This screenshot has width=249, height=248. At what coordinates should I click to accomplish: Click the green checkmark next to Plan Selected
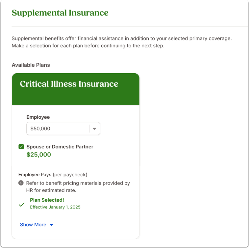click(21, 205)
